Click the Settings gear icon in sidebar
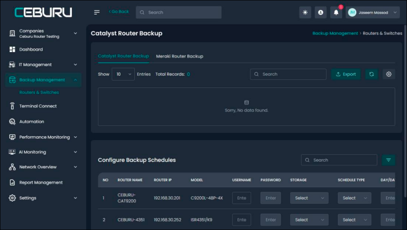This screenshot has height=230, width=407. [x=12, y=198]
